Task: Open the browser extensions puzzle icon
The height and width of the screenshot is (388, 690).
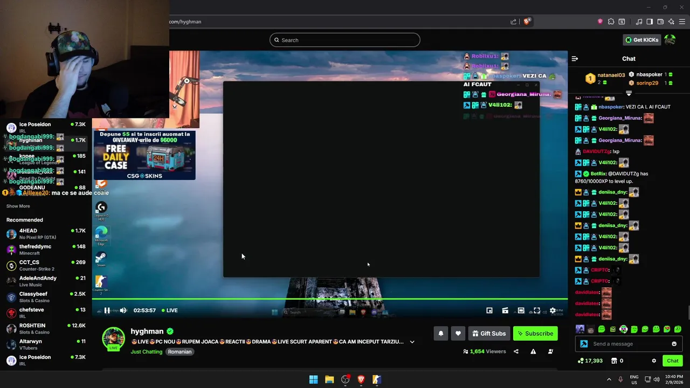Action: click(x=611, y=22)
